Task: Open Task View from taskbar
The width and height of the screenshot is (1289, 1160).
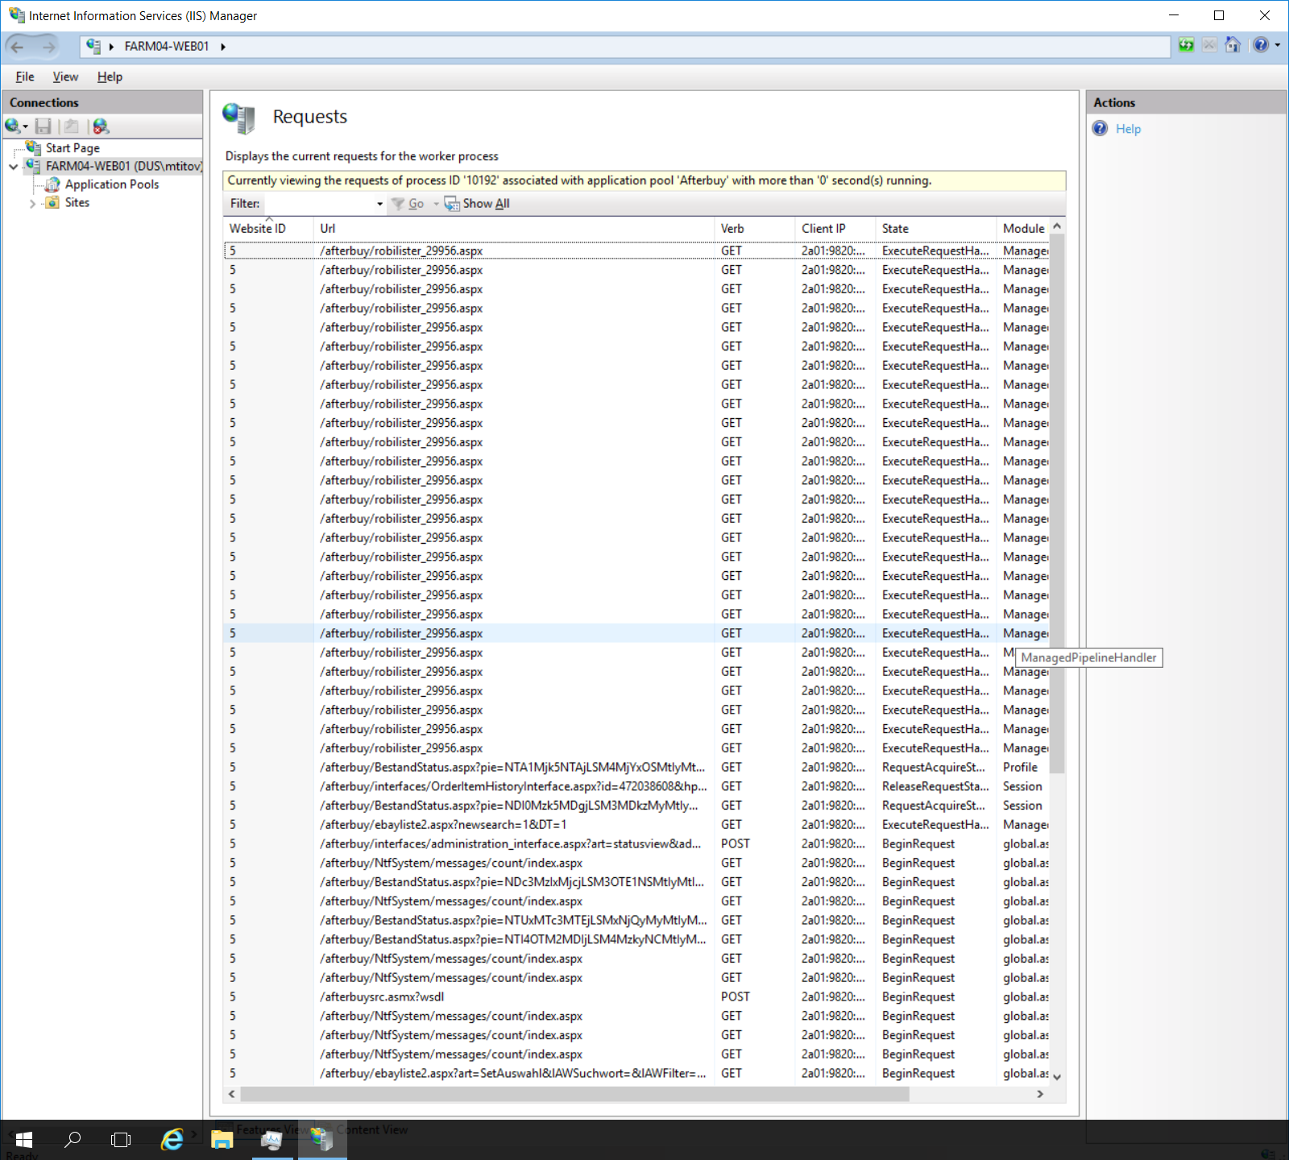Action: click(121, 1140)
